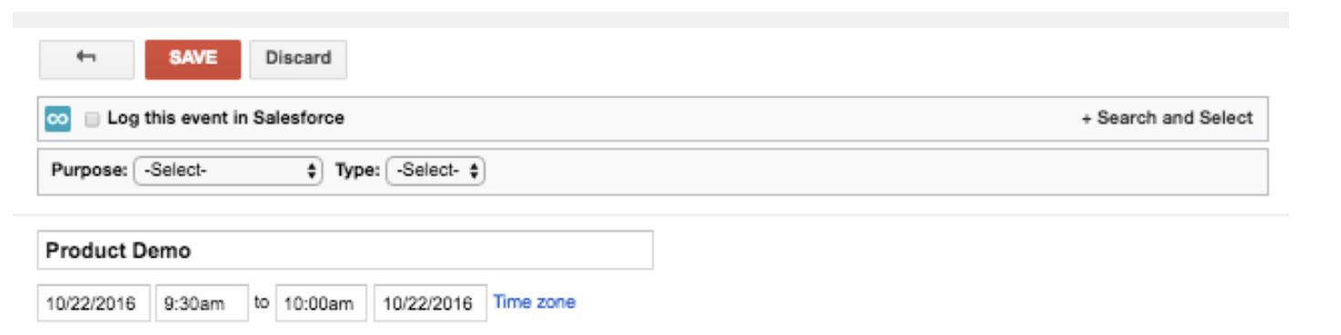Select the end date field after 10:00am

tap(430, 303)
